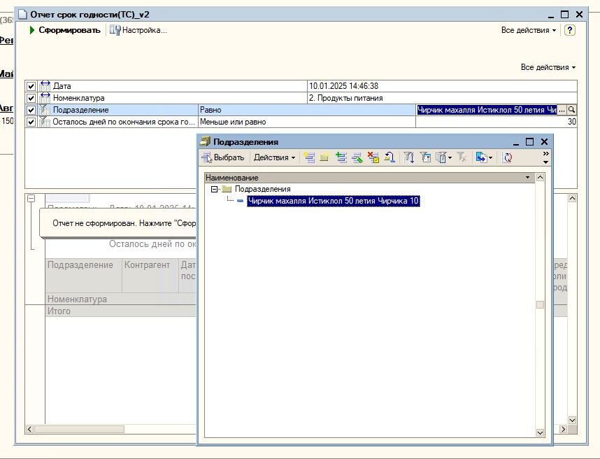The image size is (600, 459).
Task: Open Все действия dropdown above the parameters table
Action: (548, 67)
